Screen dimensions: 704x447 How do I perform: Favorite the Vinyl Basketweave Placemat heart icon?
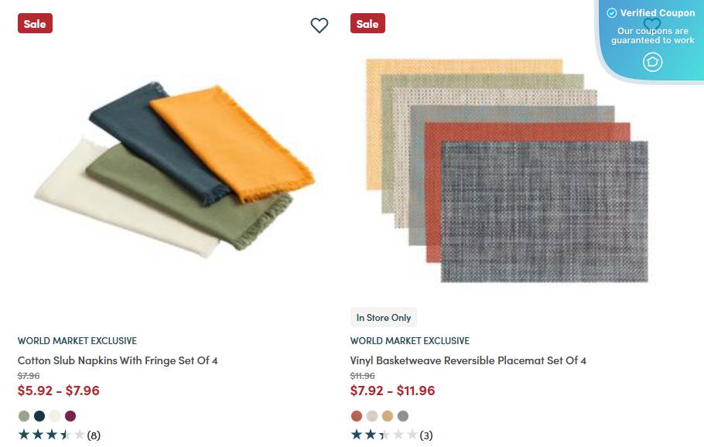click(x=652, y=23)
